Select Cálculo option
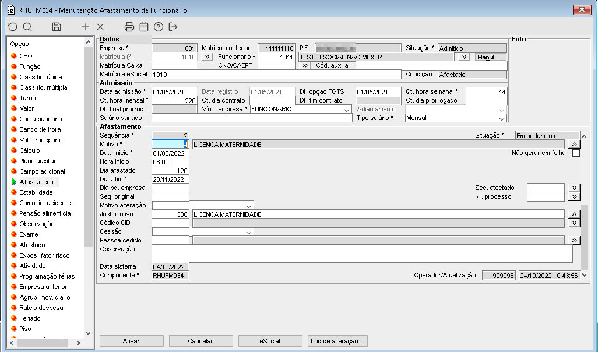Viewport: 598px width, 352px height. 29,150
